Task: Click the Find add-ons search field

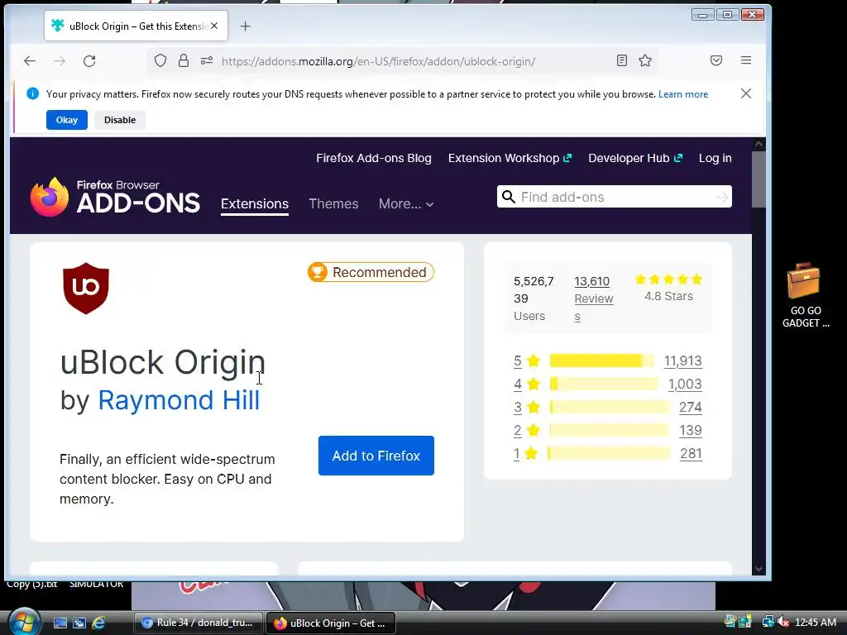Action: pyautogui.click(x=615, y=197)
